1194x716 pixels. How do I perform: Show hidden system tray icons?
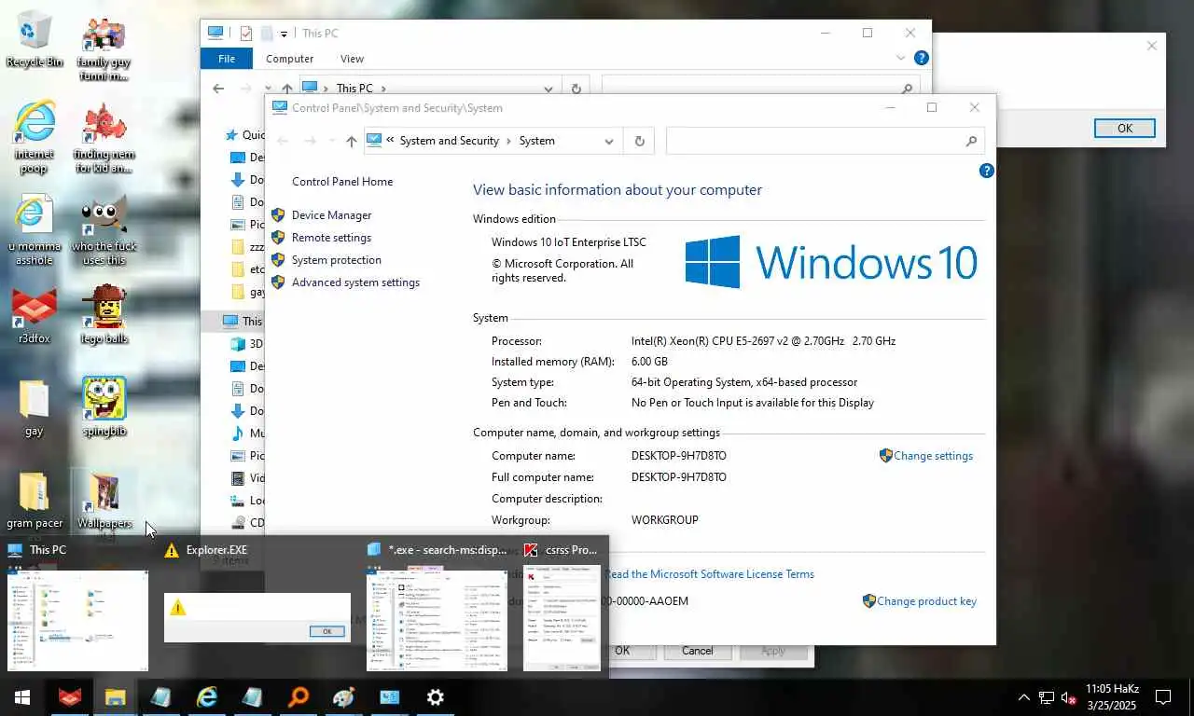[x=1023, y=696]
